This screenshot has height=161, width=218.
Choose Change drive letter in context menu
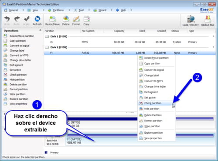pyautogui.click(x=157, y=86)
